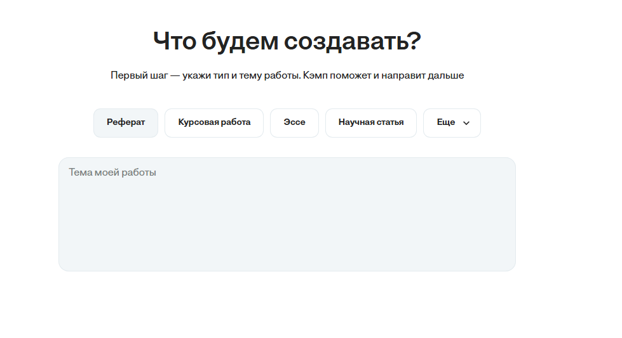Open the list of additional work types
This screenshot has width=622, height=338.
coord(452,123)
